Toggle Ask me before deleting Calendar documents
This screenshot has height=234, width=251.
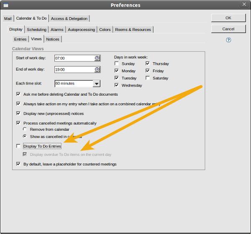(18, 94)
